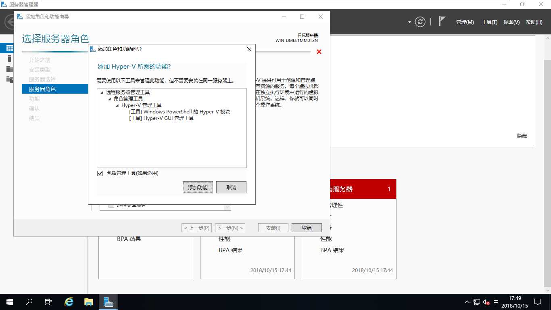The image size is (551, 310).
Task: Open the All Servers icon in sidebar
Action: (9, 69)
